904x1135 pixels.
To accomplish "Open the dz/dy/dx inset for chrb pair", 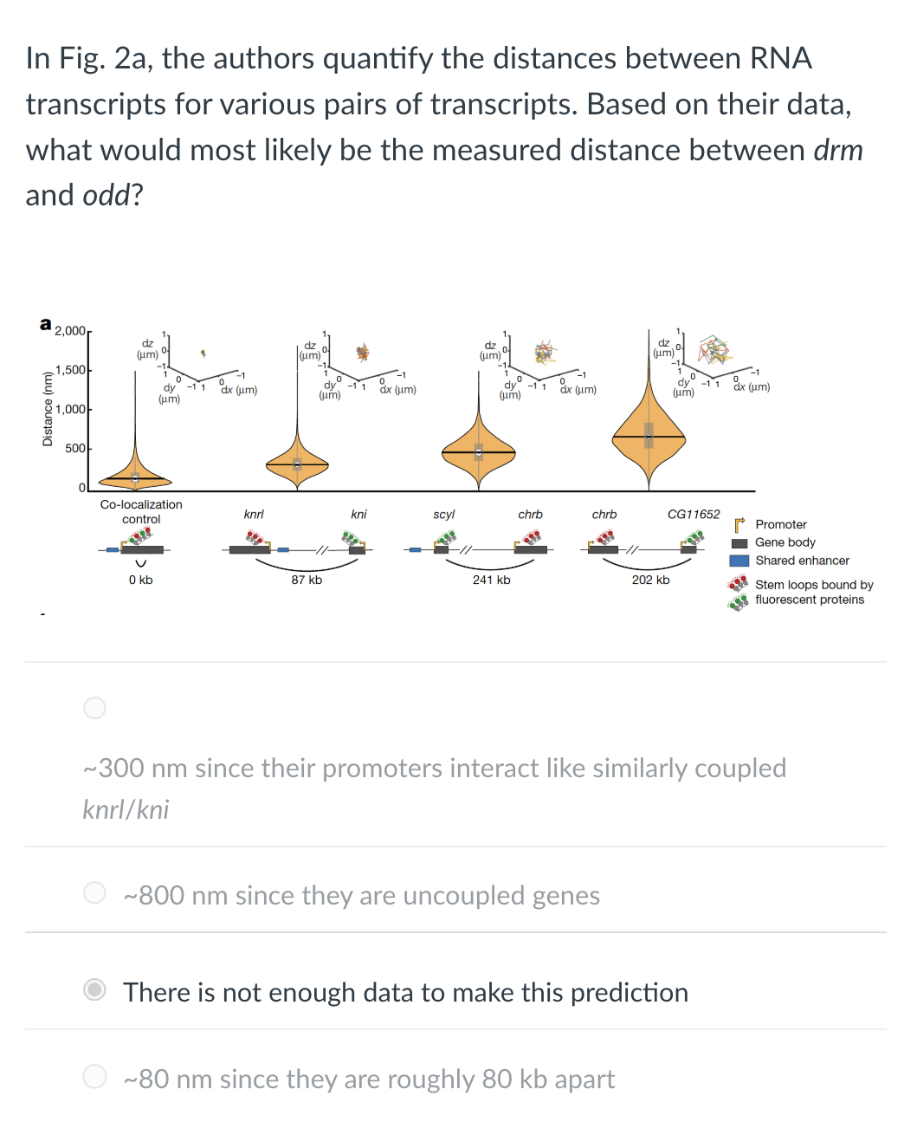I will coord(543,355).
